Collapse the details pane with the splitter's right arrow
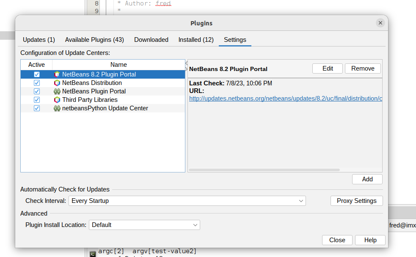 pos(187,69)
